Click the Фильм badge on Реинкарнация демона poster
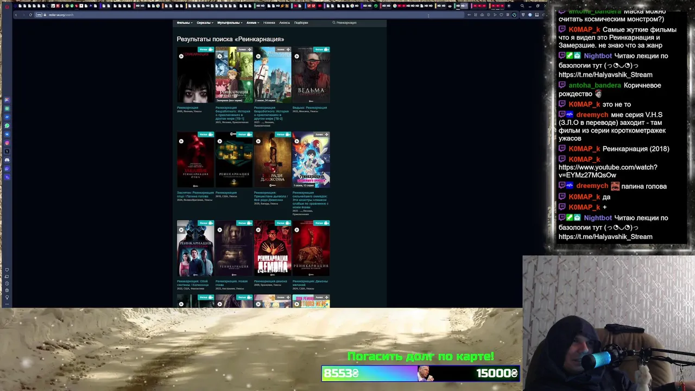Viewport: 695px width, 391px height. 283,223
